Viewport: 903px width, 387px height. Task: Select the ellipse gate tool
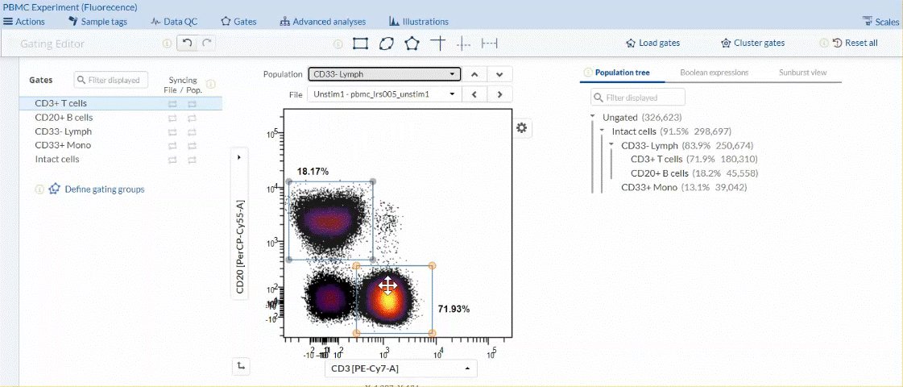point(386,43)
